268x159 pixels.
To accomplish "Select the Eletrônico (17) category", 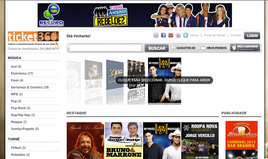I will click(x=22, y=73).
